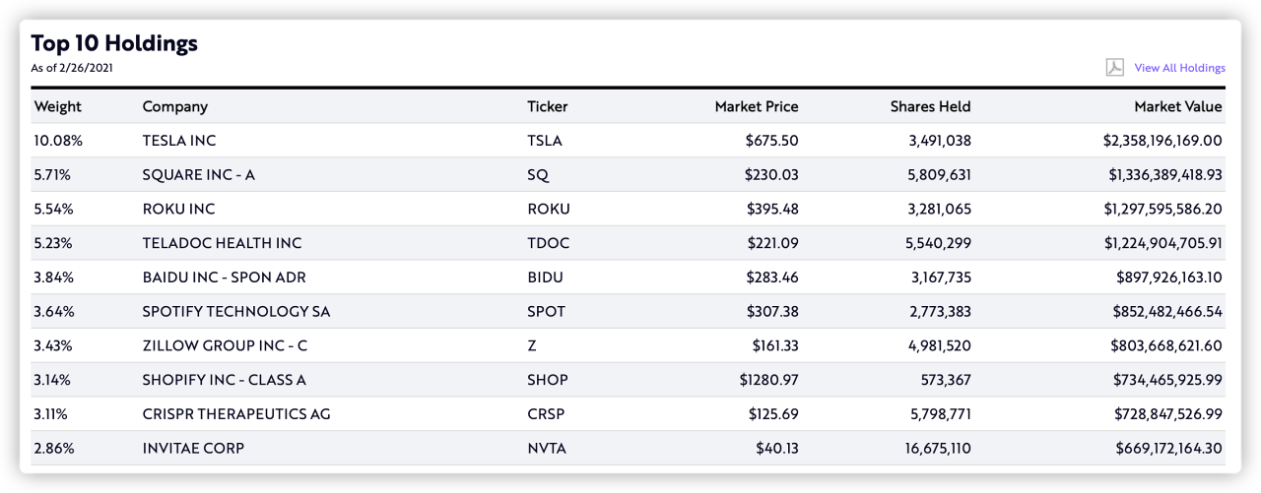Click INVITAE CORP company name
Viewport: 1261px width, 493px height.
pos(193,448)
